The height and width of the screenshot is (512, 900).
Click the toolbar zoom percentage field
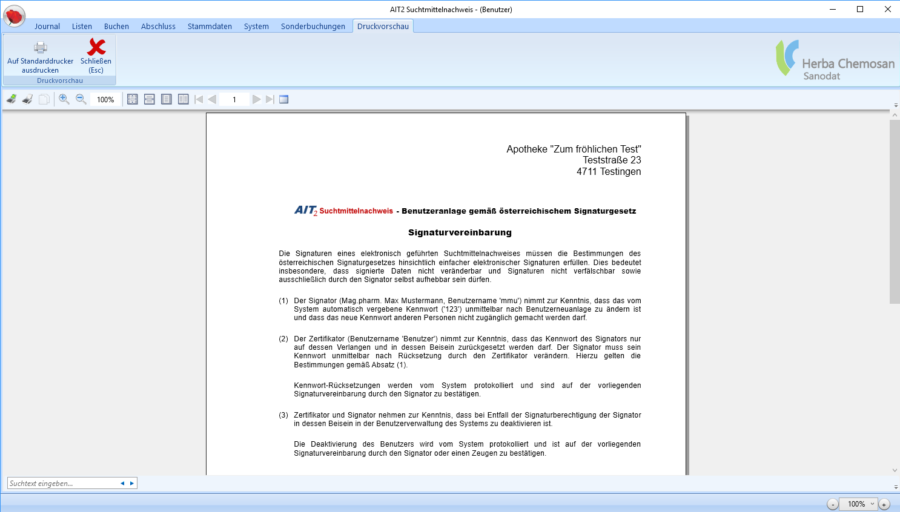coord(105,99)
